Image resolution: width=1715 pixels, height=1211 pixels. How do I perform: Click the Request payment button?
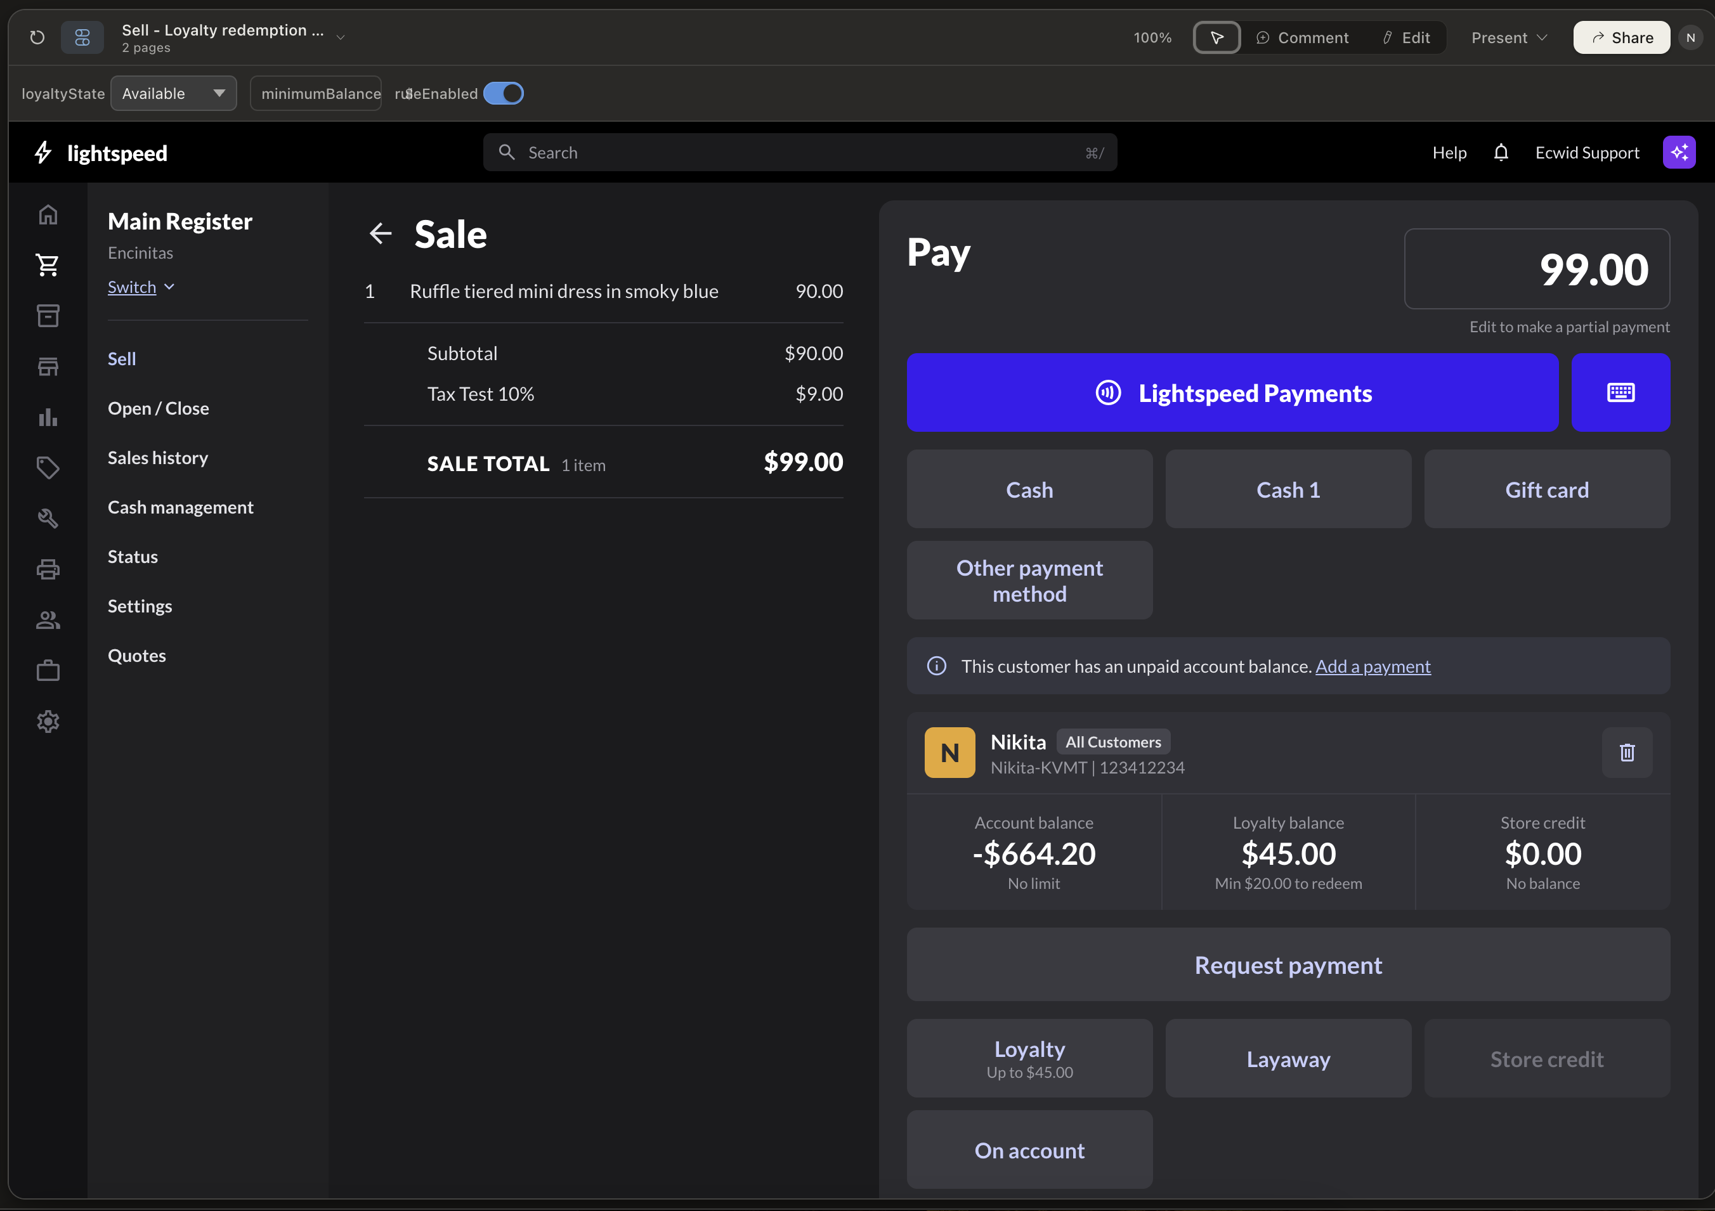coord(1289,964)
